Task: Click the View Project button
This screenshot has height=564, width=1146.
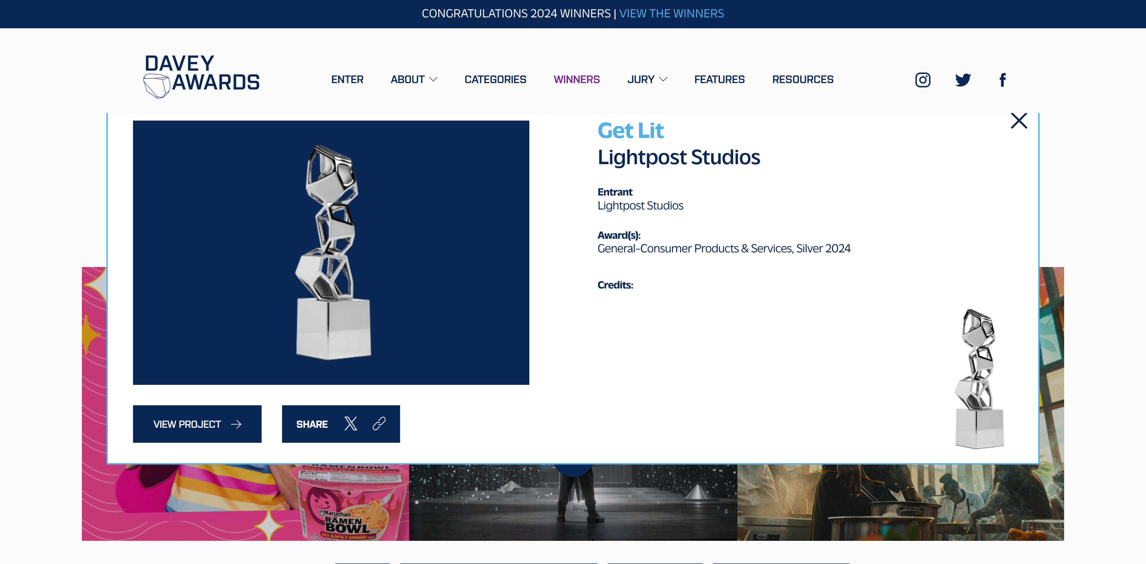Action: 197,424
